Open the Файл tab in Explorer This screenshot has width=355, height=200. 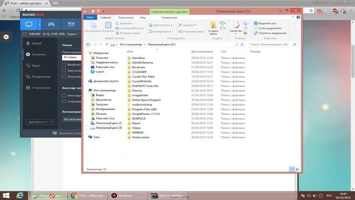click(90, 17)
